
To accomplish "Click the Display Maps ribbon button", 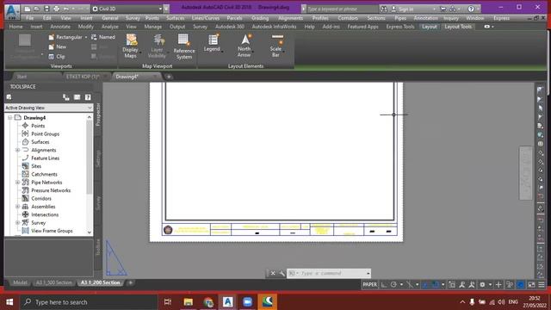I will (x=131, y=46).
